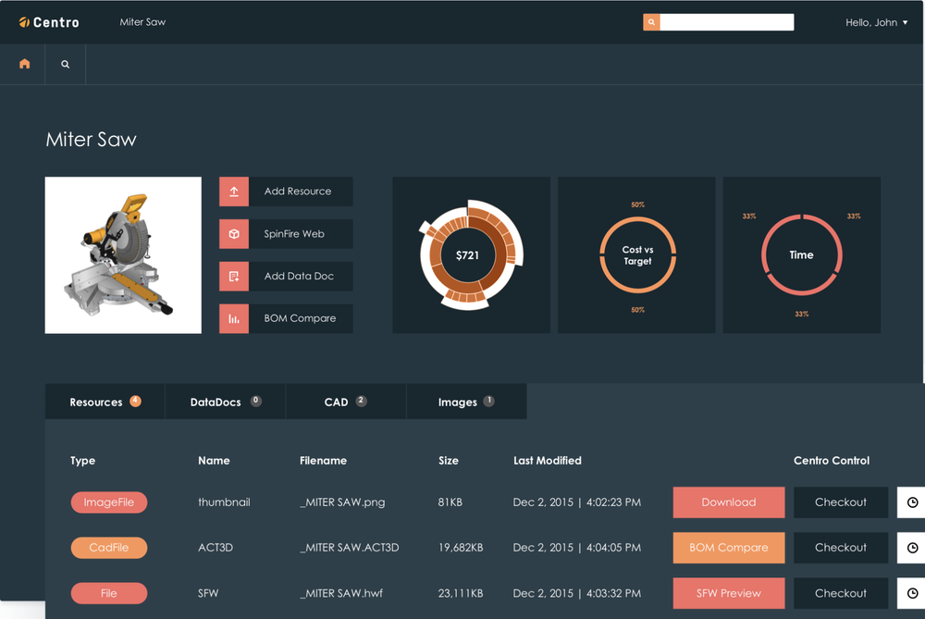Click the search magnifier icon in the sidebar
This screenshot has width=925, height=619.
[64, 64]
